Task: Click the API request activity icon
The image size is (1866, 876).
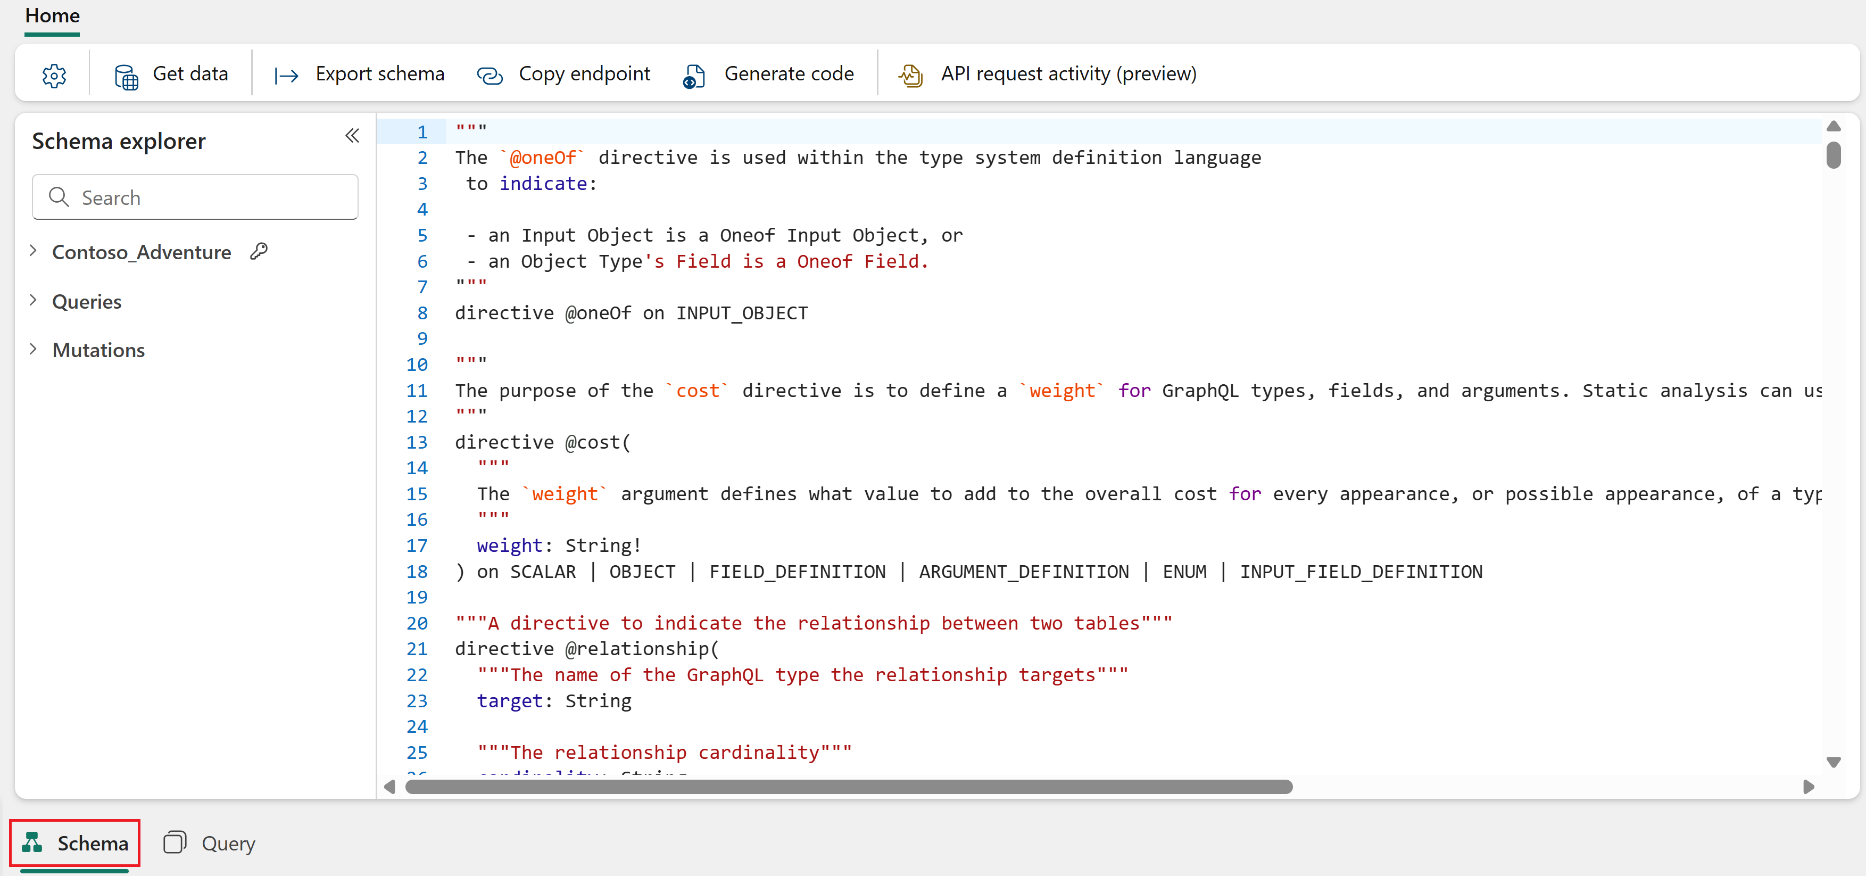Action: (910, 76)
